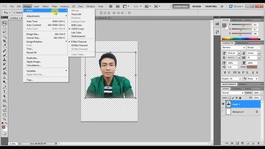This screenshot has height=149, width=265.
Task: Delete layer trash icon
Action: [x=258, y=143]
